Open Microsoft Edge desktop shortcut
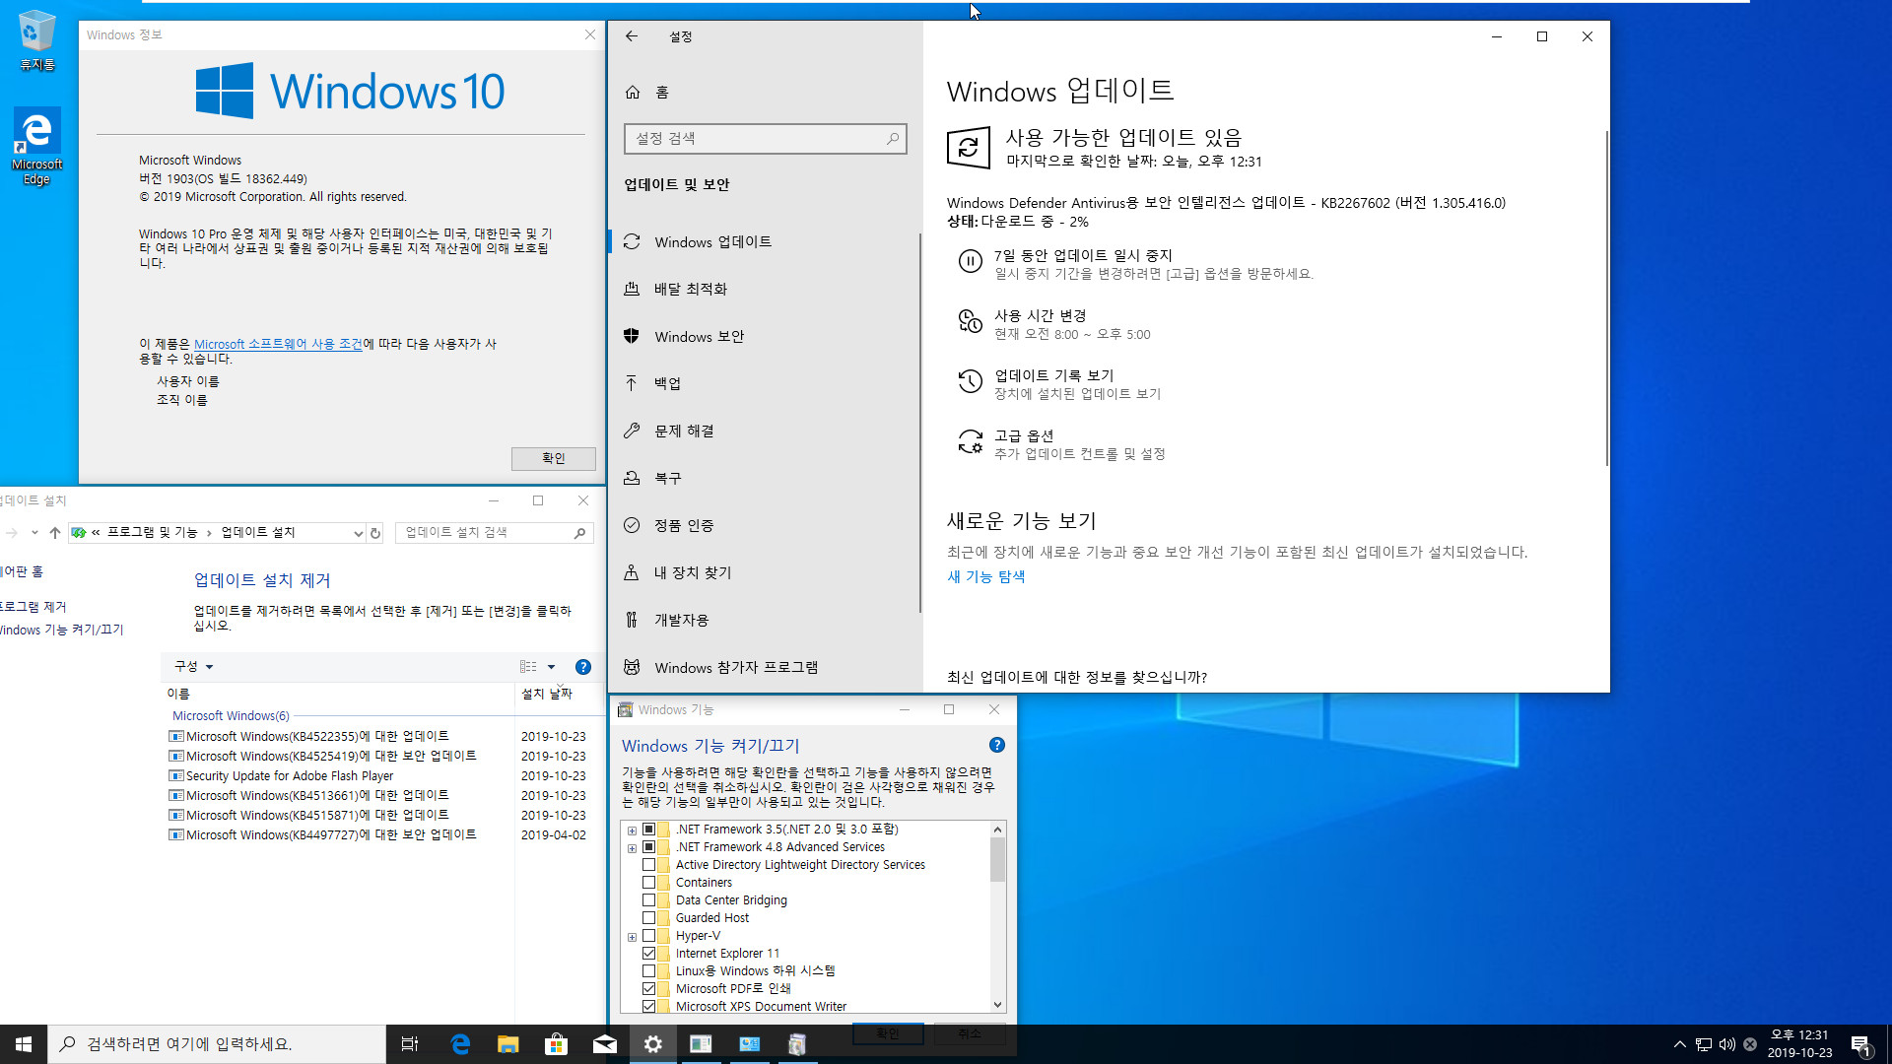This screenshot has width=1892, height=1064. [36, 147]
